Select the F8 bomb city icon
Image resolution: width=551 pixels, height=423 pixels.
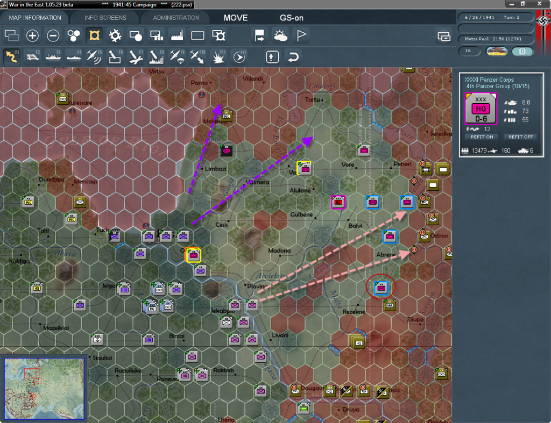click(x=157, y=57)
